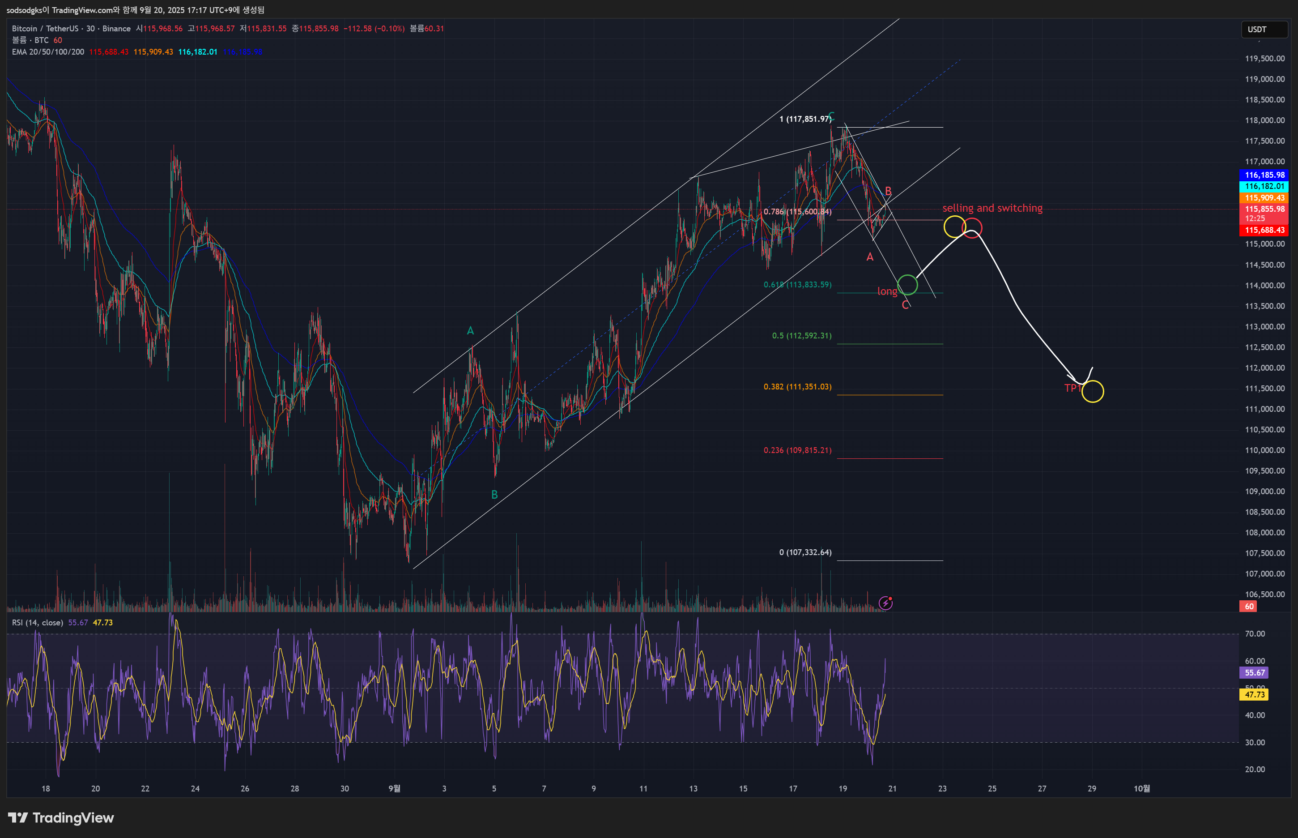This screenshot has height=838, width=1298.
Task: Click the 119,500.00 price axis label
Action: click(x=1265, y=59)
